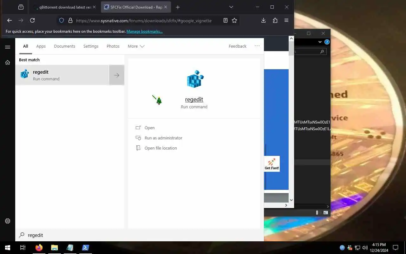Open Firefox downloads panel
This screenshot has width=406, height=254.
[263, 20]
